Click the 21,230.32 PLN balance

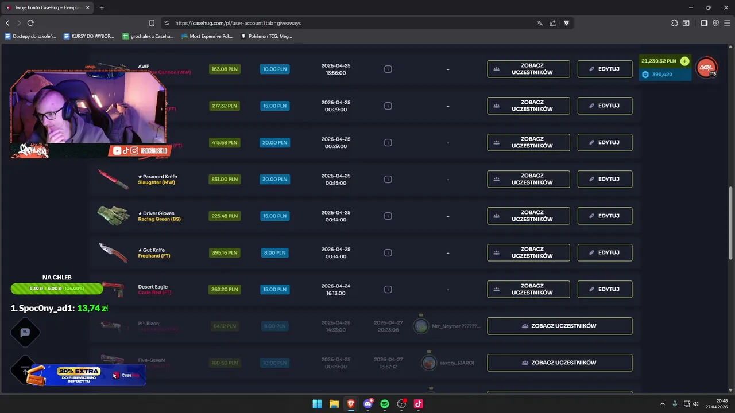pyautogui.click(x=659, y=61)
